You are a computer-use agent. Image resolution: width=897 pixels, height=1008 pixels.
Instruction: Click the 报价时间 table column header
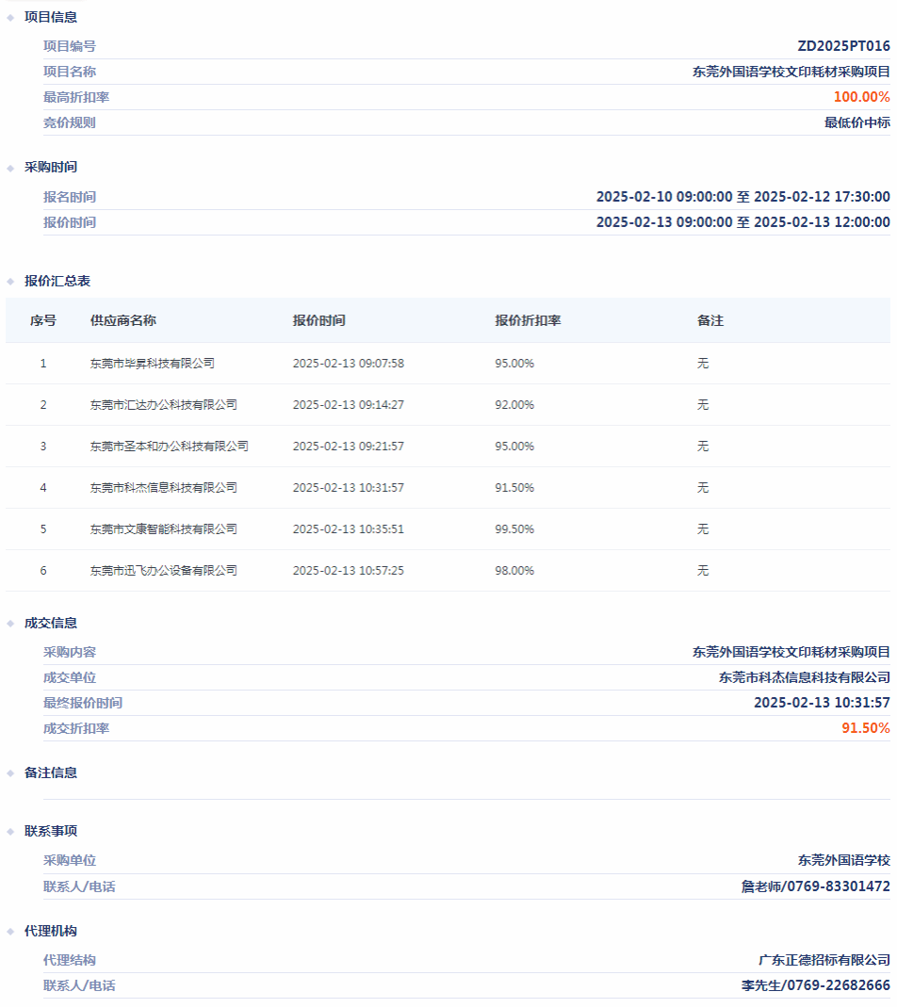pyautogui.click(x=318, y=320)
